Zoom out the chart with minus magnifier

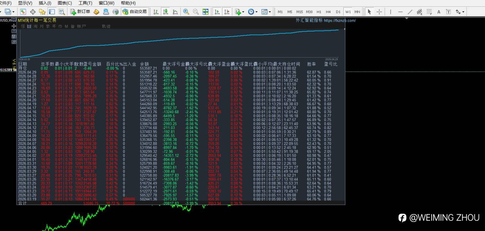196,12
